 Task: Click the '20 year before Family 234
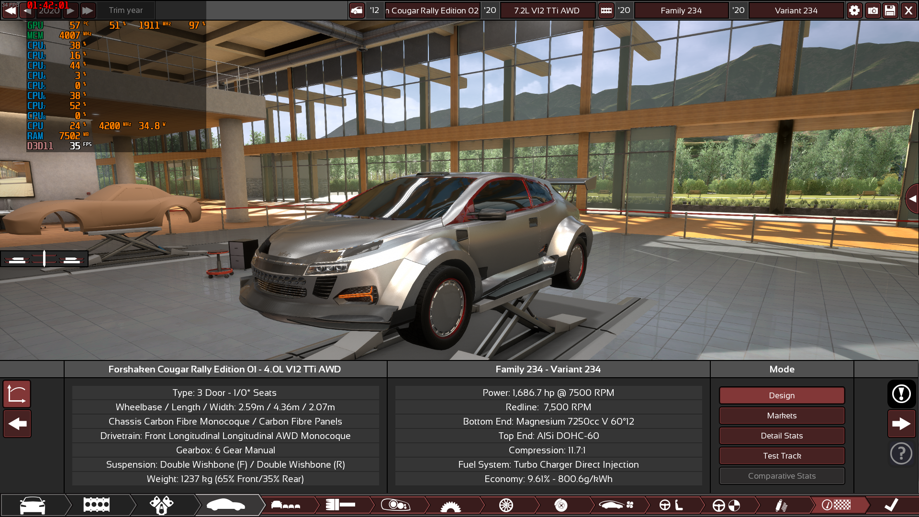[x=624, y=10]
